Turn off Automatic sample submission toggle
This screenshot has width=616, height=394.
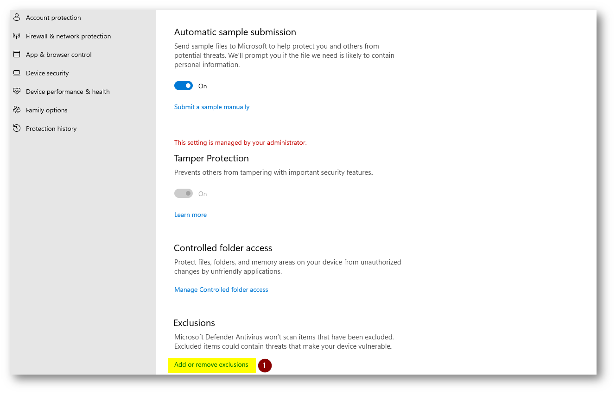tap(184, 86)
